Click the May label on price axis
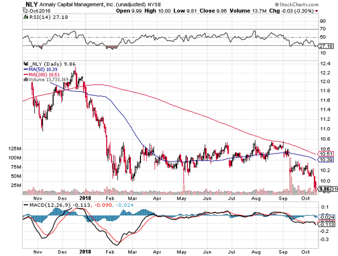This screenshot has height=256, width=338. point(182,198)
